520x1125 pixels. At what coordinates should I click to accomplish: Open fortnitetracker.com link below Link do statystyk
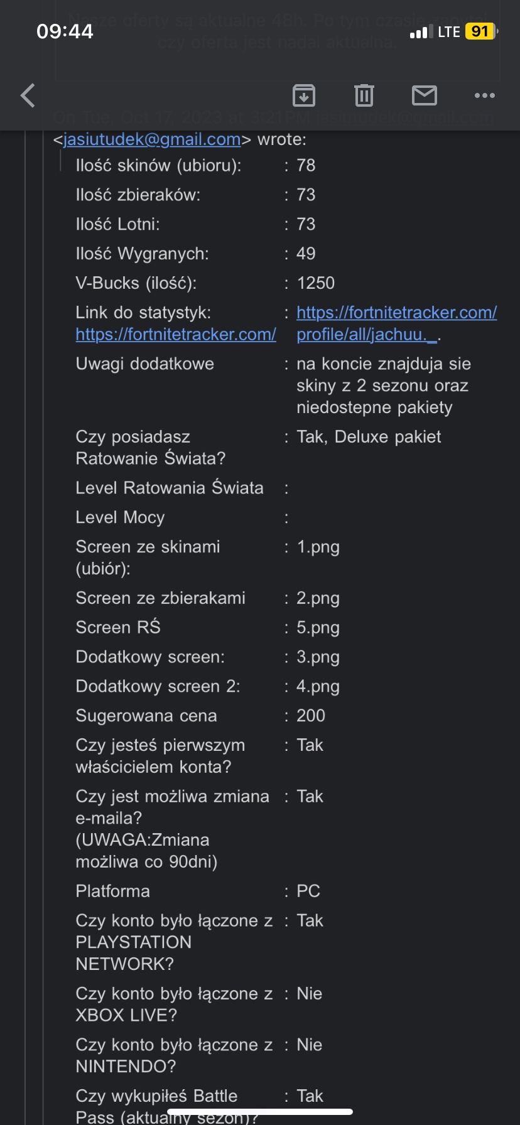coord(176,335)
